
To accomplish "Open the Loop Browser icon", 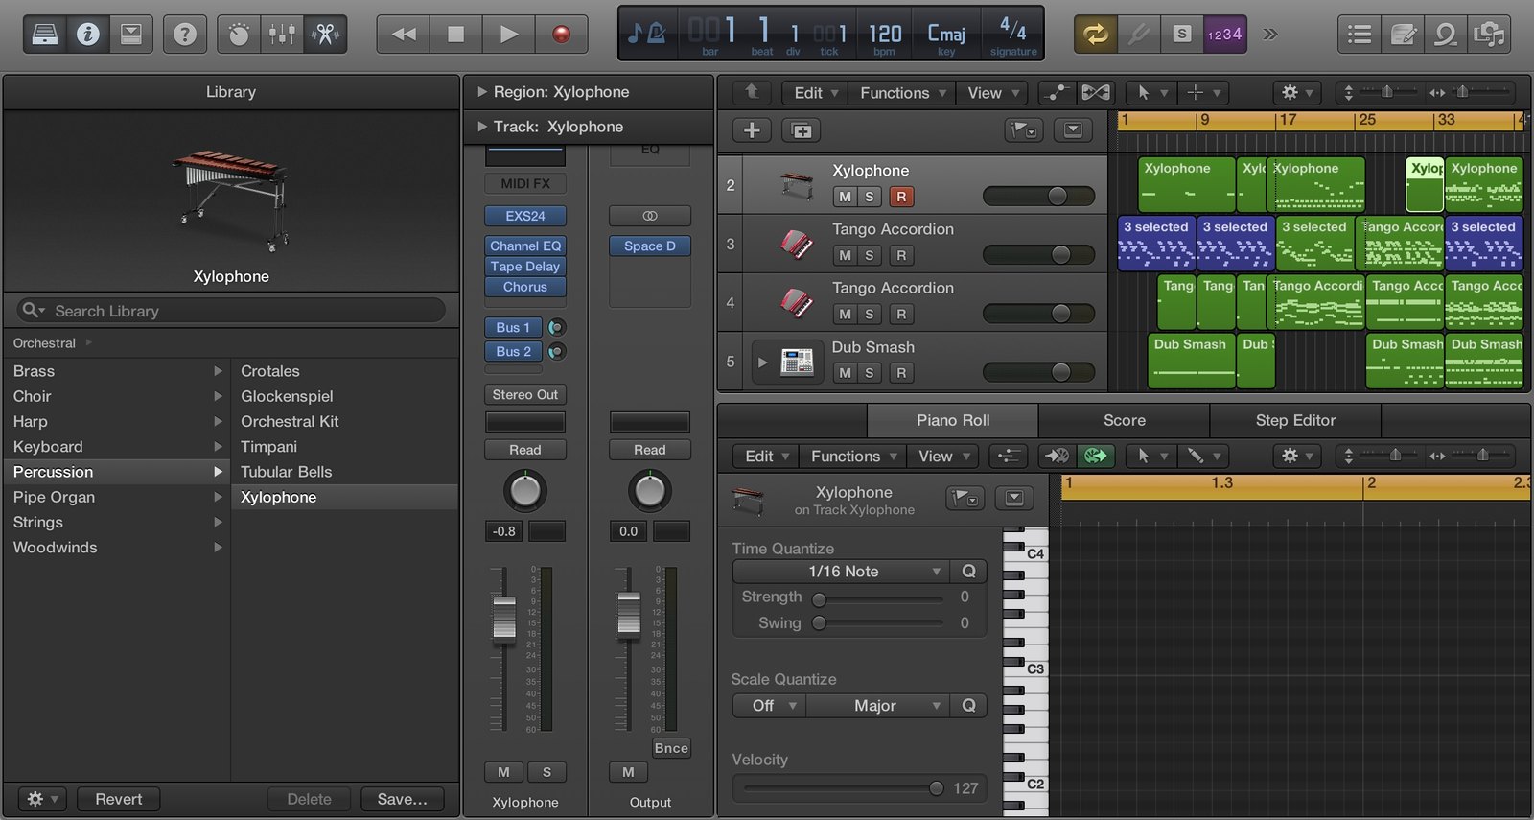I will pyautogui.click(x=1445, y=35).
